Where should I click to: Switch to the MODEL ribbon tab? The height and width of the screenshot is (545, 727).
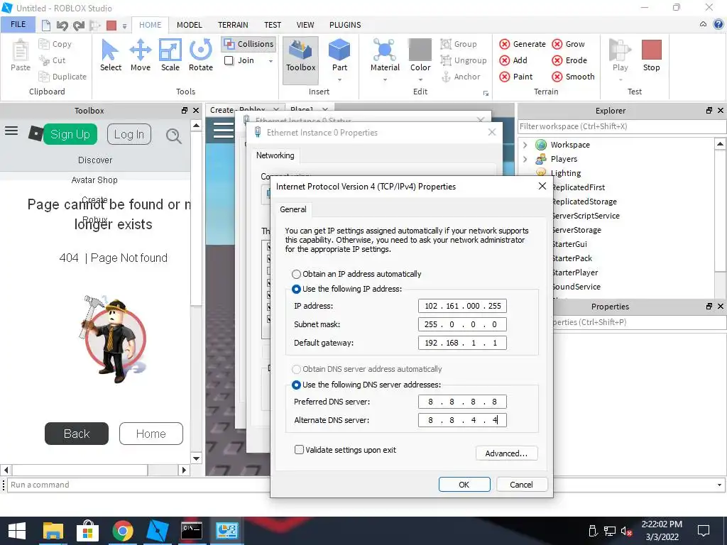point(189,25)
